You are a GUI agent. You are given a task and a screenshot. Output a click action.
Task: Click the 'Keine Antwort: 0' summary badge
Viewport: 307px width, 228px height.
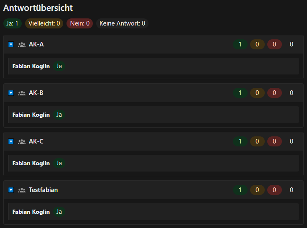pos(122,23)
